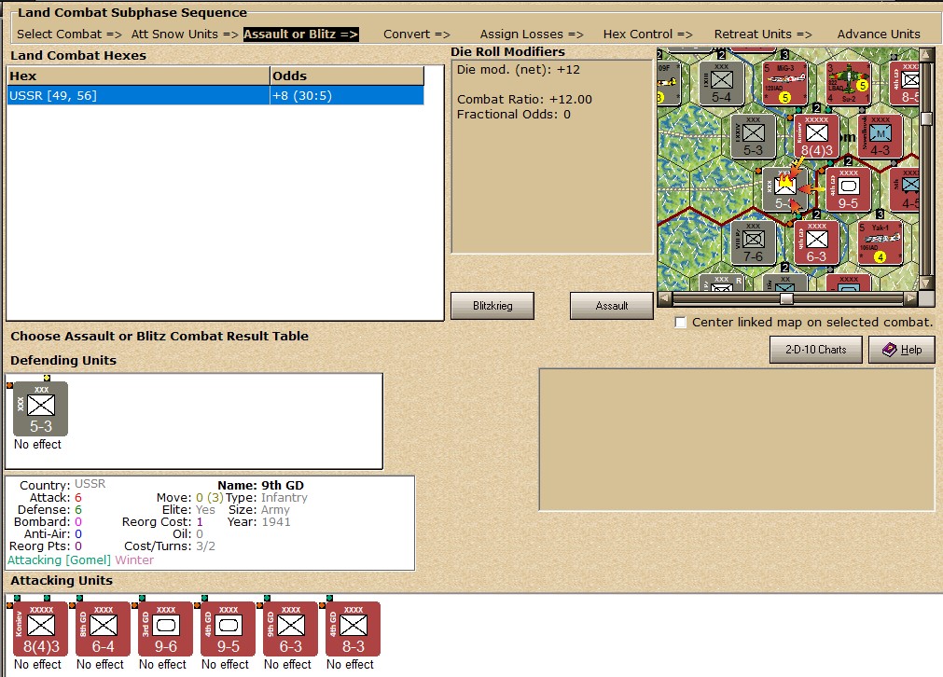Viewport: 943px width, 677px height.
Task: Click the Attacking [Gomel] status text
Action: pyautogui.click(x=59, y=560)
